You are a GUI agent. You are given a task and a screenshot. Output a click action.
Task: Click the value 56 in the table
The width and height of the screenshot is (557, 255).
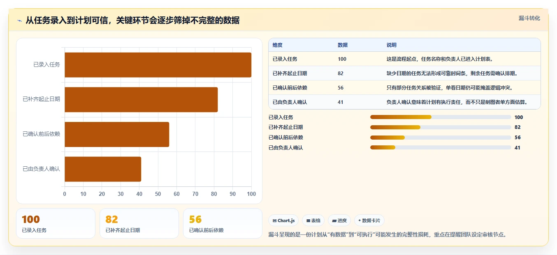[x=341, y=88]
